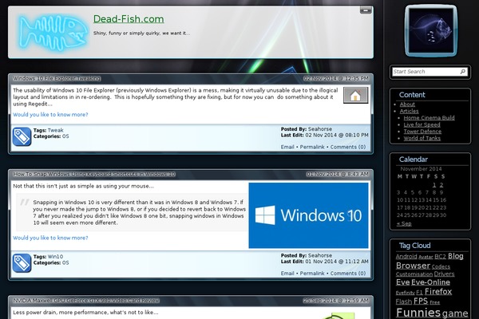Select the Avatar tag in Tag Cloud
The width and height of the screenshot is (479, 319).
coord(426,257)
